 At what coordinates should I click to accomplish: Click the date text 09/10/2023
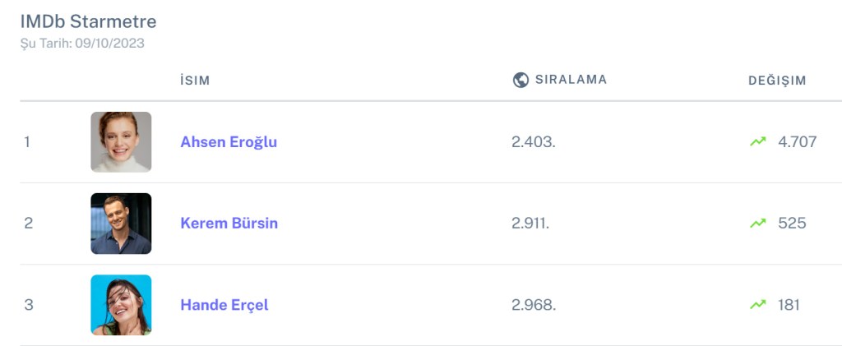tap(109, 43)
